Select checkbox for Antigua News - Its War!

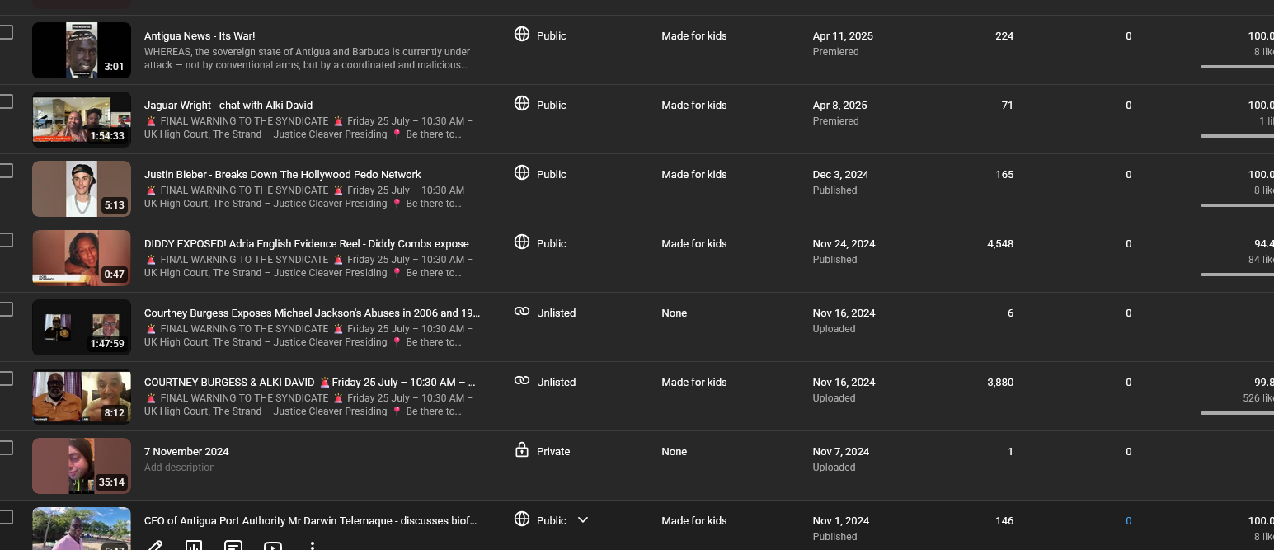[7, 32]
